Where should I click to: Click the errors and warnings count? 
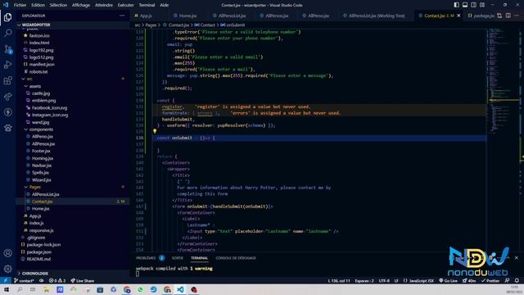click(x=57, y=280)
